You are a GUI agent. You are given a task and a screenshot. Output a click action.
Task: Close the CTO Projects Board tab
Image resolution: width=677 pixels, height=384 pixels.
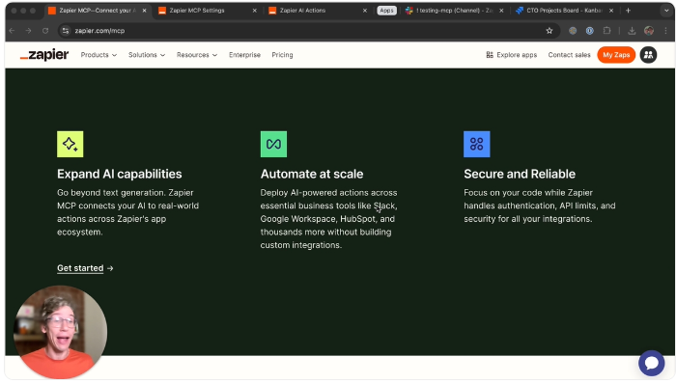point(611,11)
